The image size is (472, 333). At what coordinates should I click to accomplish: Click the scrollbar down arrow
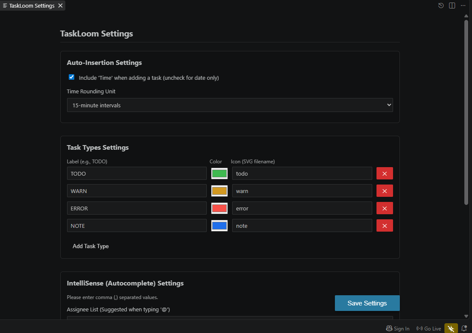pyautogui.click(x=466, y=316)
